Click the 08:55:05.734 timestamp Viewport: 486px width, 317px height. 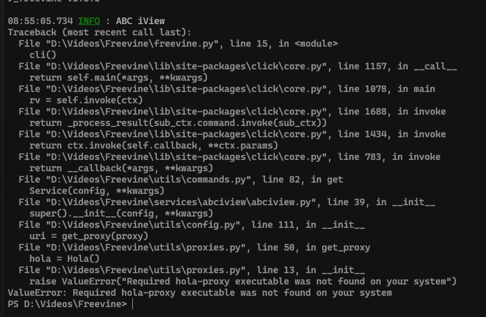click(40, 21)
